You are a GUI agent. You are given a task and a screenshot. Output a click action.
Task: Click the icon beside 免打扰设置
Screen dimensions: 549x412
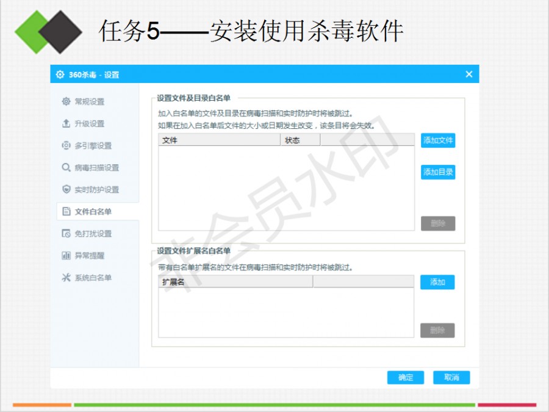pos(66,234)
